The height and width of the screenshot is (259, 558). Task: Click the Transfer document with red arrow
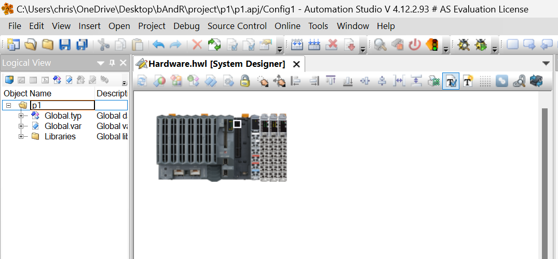(x=349, y=45)
